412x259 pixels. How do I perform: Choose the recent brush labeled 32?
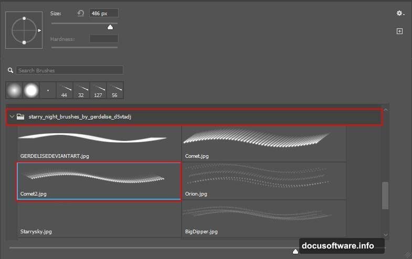pyautogui.click(x=81, y=91)
